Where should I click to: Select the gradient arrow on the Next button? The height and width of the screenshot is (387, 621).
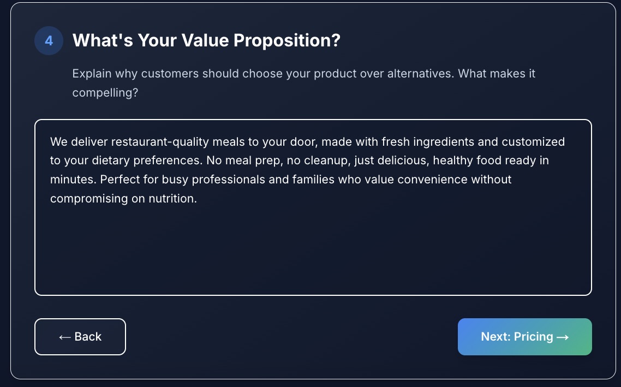(x=563, y=337)
